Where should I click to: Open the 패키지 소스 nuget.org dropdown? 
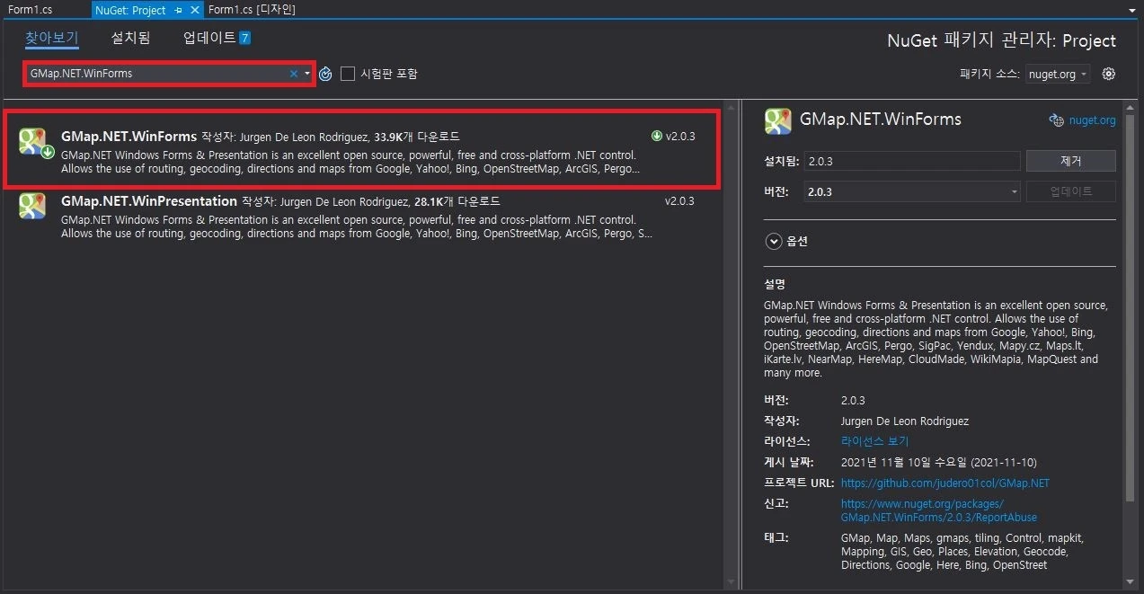[1058, 75]
